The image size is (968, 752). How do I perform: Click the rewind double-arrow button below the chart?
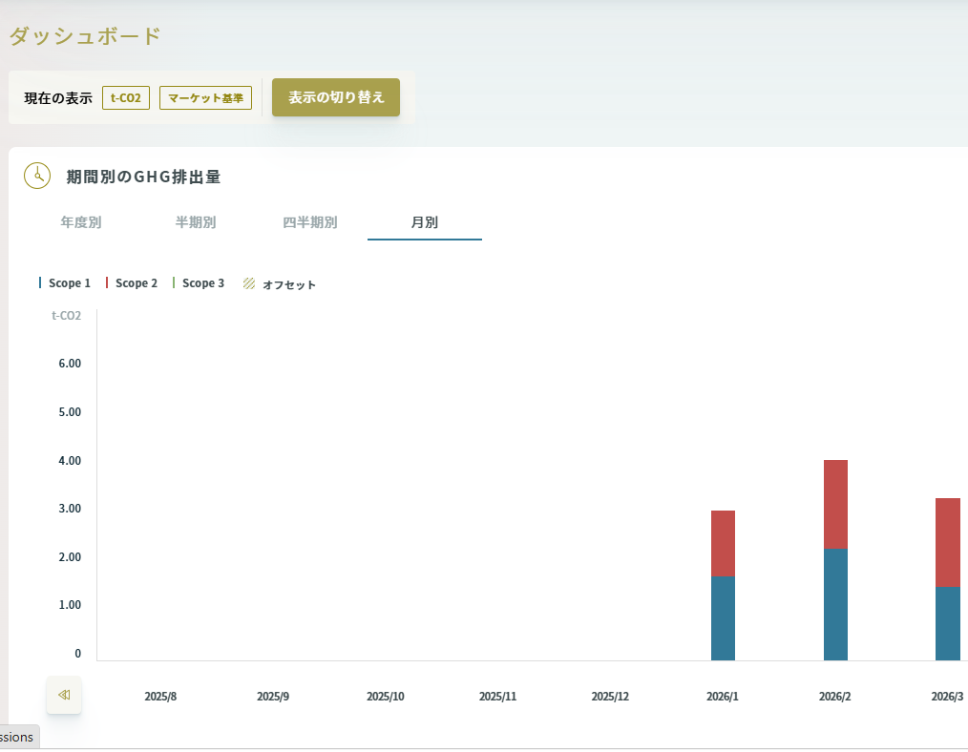[64, 695]
